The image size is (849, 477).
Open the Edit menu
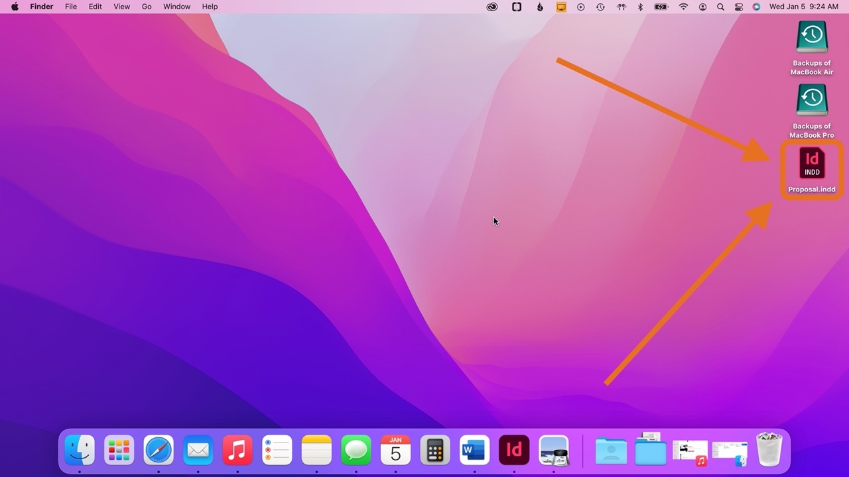coord(96,7)
